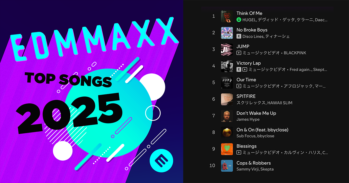Open the Cops & Robbers album thumbnail
This screenshot has width=349, height=183.
(x=227, y=166)
